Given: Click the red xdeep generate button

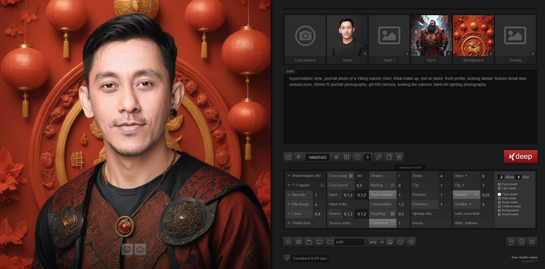Looking at the screenshot, I should click(x=521, y=156).
